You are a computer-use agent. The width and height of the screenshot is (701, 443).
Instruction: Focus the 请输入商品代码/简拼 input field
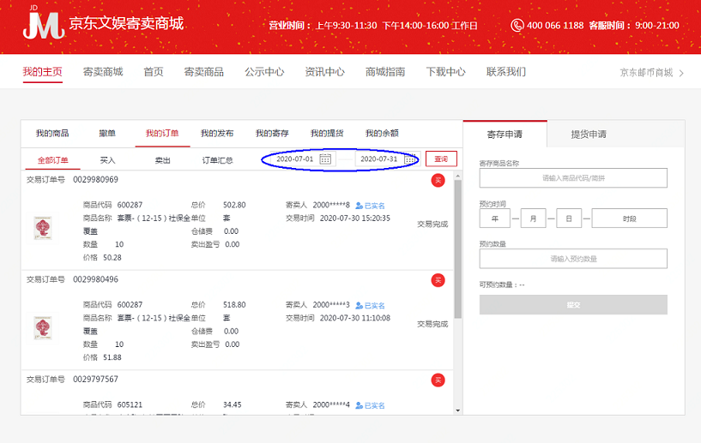tap(572, 178)
